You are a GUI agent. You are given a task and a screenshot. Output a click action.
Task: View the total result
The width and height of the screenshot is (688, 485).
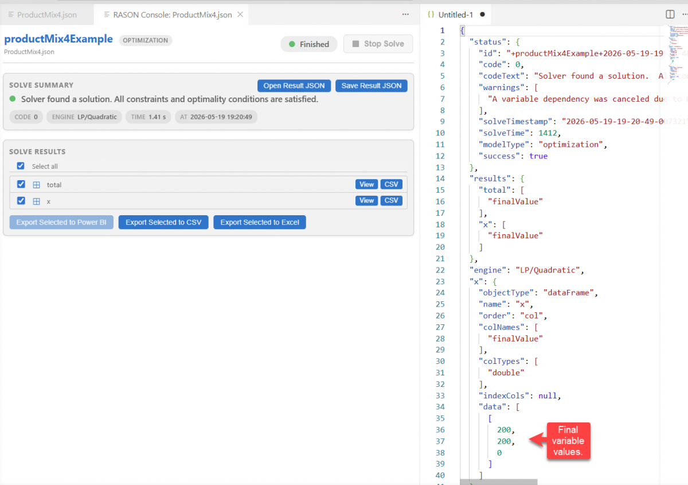[367, 184]
